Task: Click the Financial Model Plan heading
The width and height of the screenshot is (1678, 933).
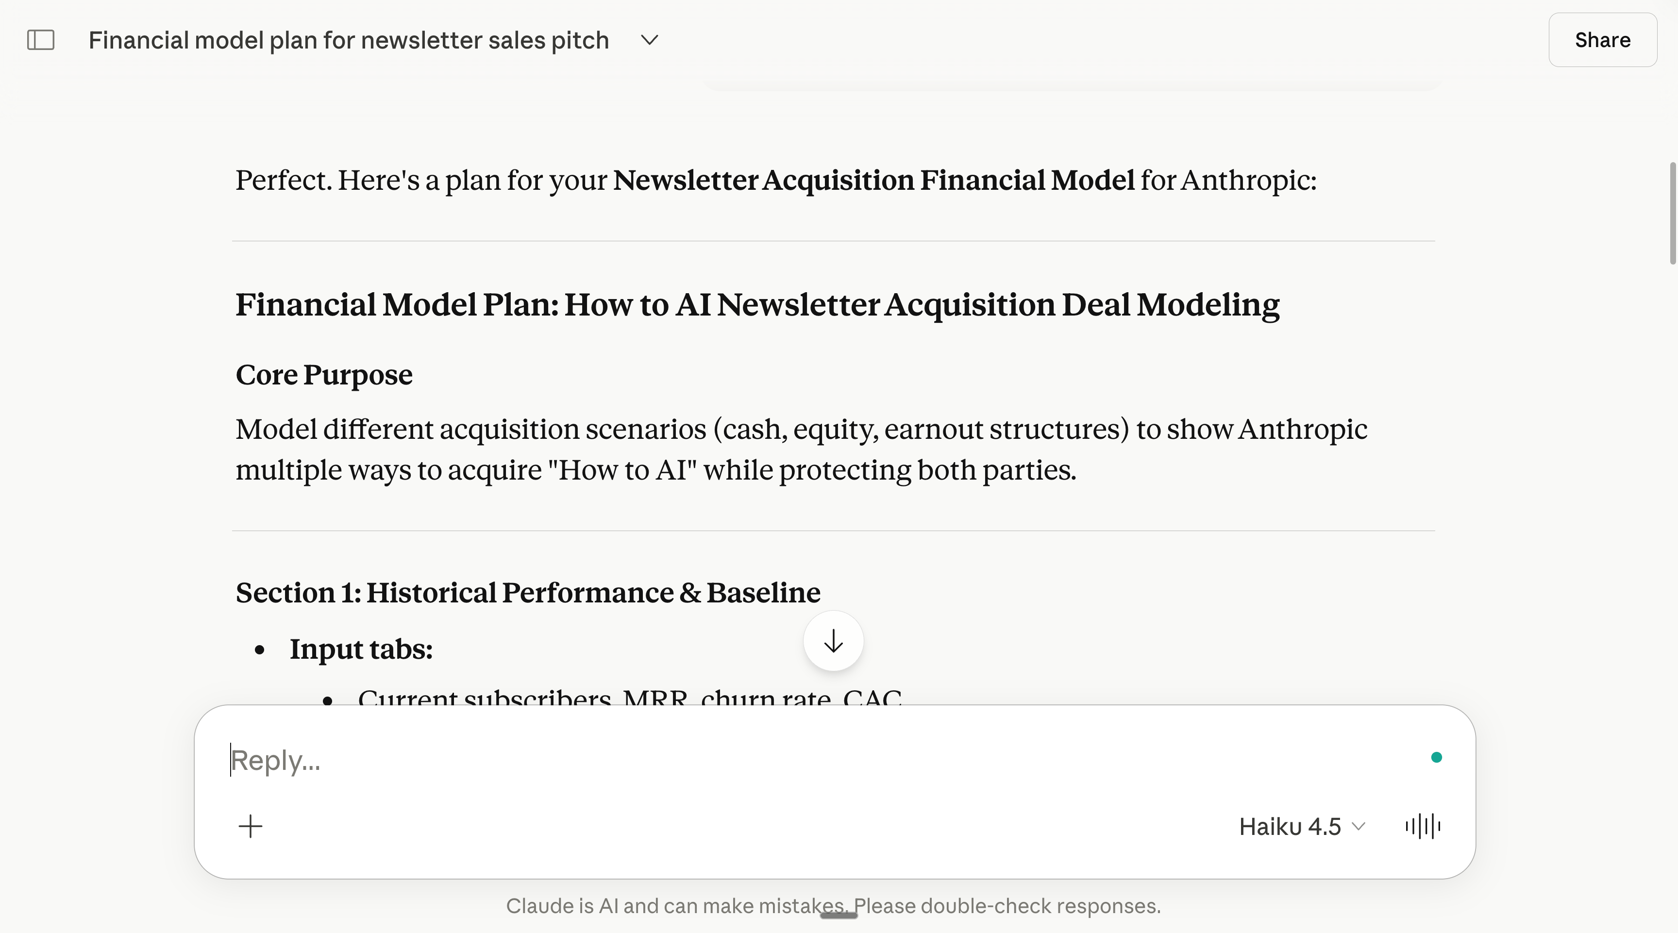Action: 757,305
